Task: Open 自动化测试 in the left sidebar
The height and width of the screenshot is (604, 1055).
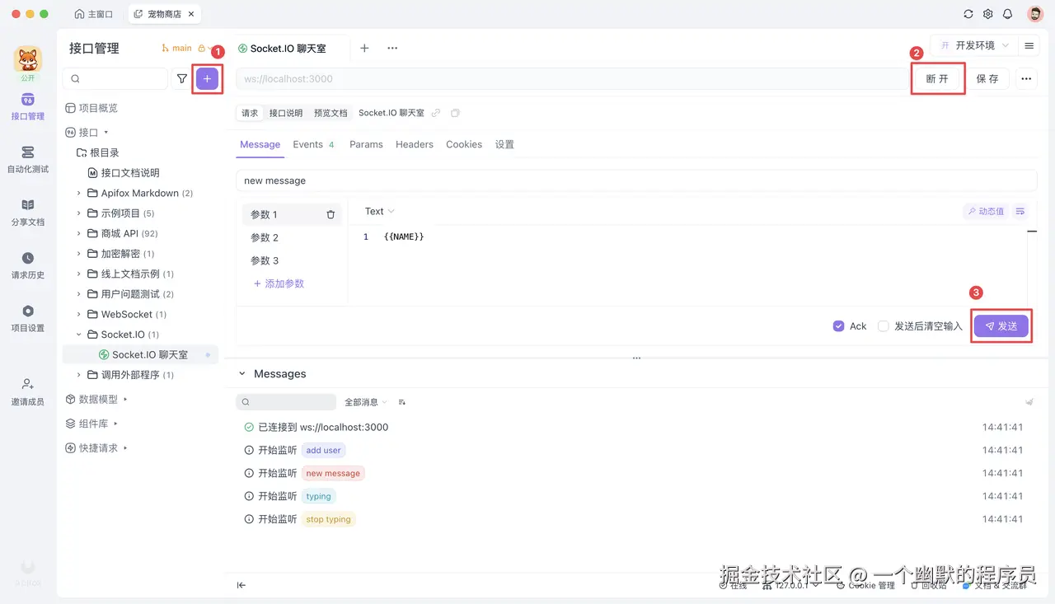Action: [x=28, y=160]
